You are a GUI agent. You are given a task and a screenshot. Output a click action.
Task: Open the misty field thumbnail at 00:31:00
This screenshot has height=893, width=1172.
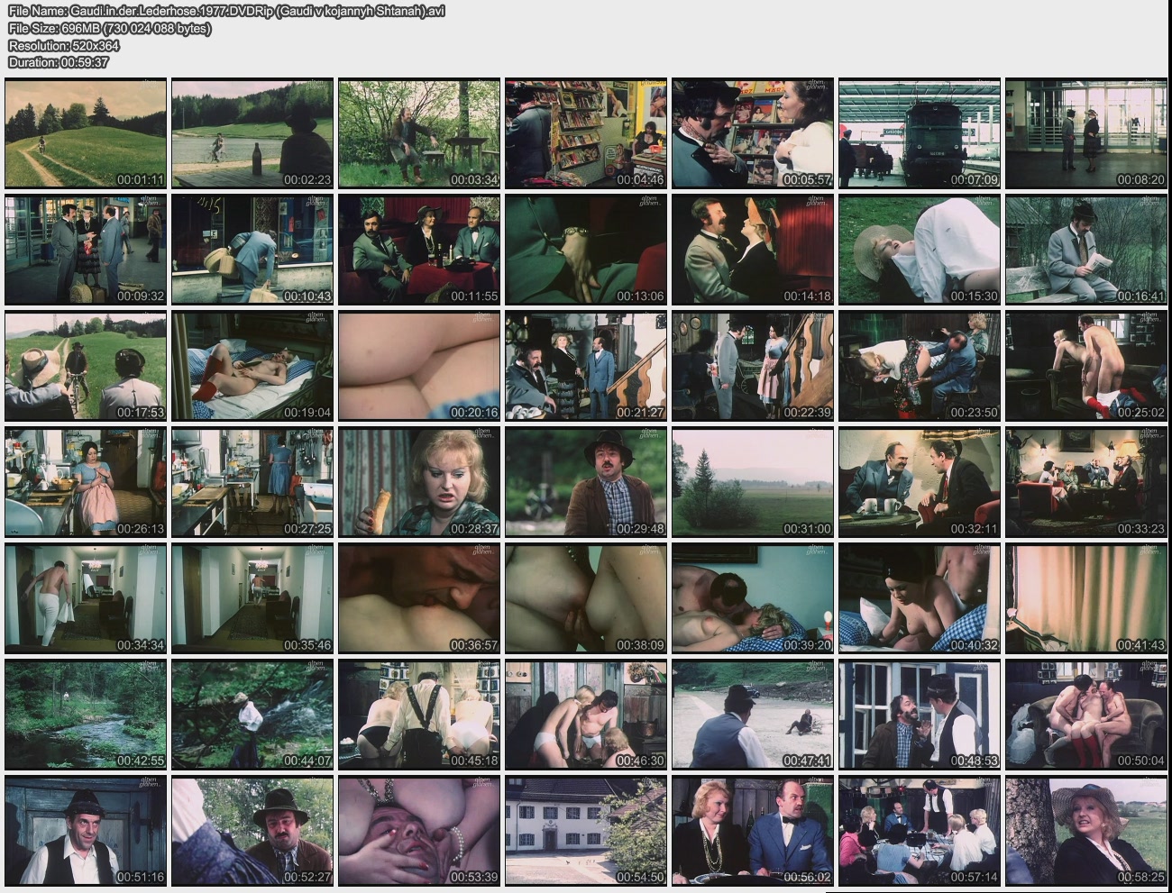click(x=753, y=482)
